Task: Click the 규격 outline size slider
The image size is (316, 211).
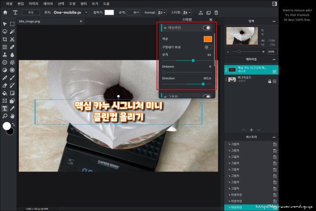Action: [187, 60]
